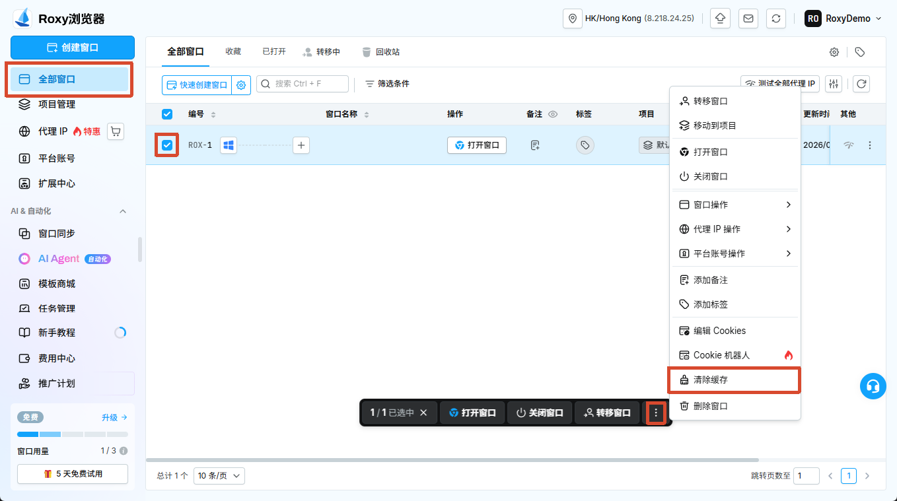Click the 跳转页数至 page number field

[807, 475]
